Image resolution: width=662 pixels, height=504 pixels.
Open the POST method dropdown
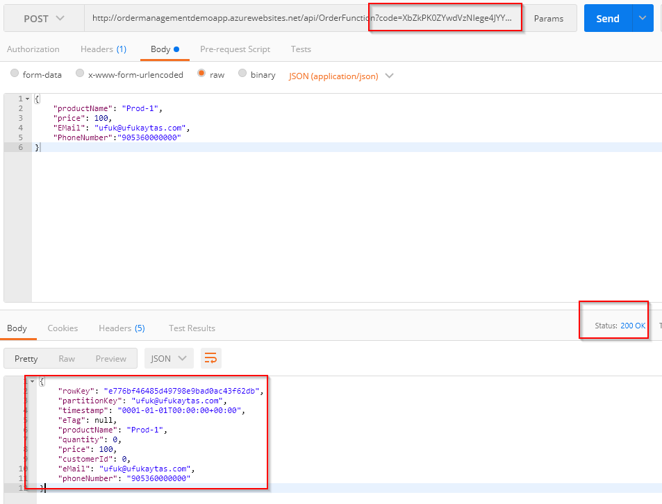(44, 19)
